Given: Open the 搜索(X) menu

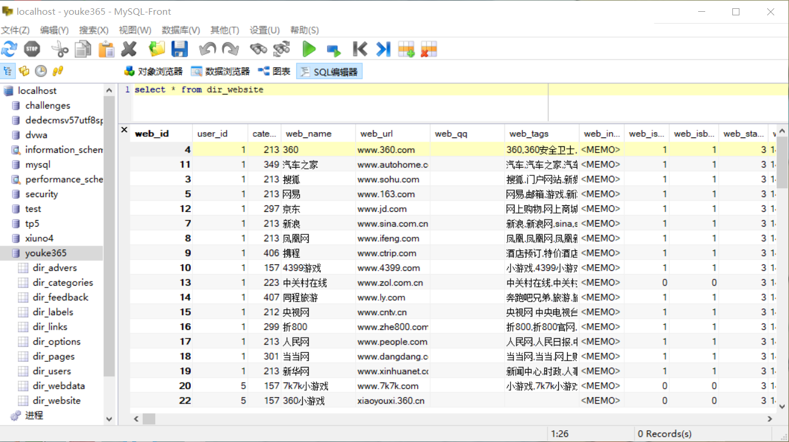Looking at the screenshot, I should click(94, 30).
